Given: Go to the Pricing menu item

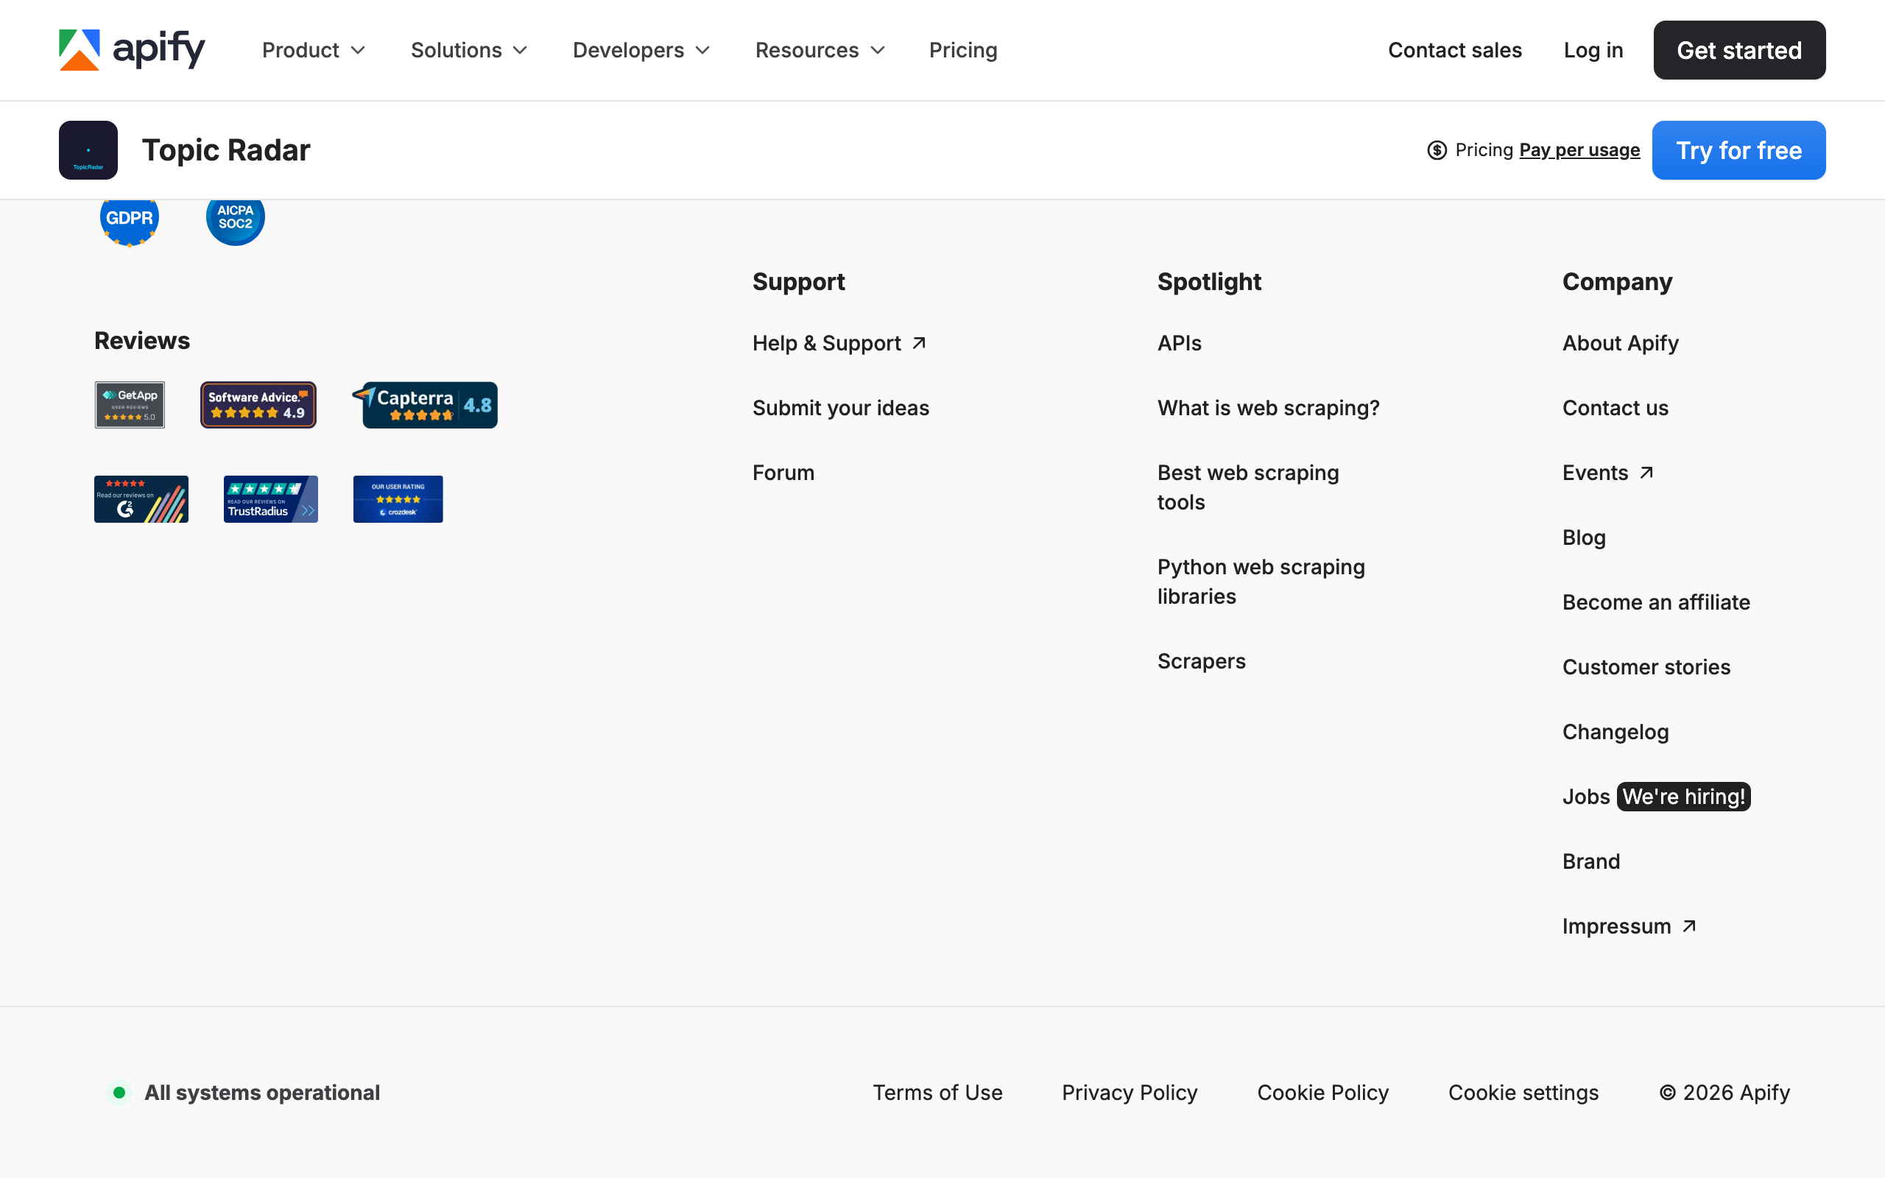Looking at the screenshot, I should [x=963, y=50].
